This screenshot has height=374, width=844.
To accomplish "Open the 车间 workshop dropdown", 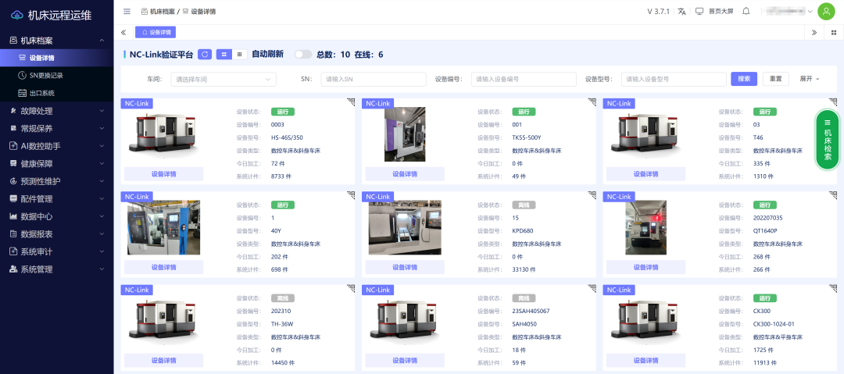I will [223, 79].
